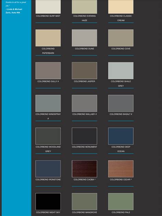Image resolution: width=162 pixels, height=216 pixels.
Task: Click the 'COLORBOND JASPER' label text
Action: [84, 81]
